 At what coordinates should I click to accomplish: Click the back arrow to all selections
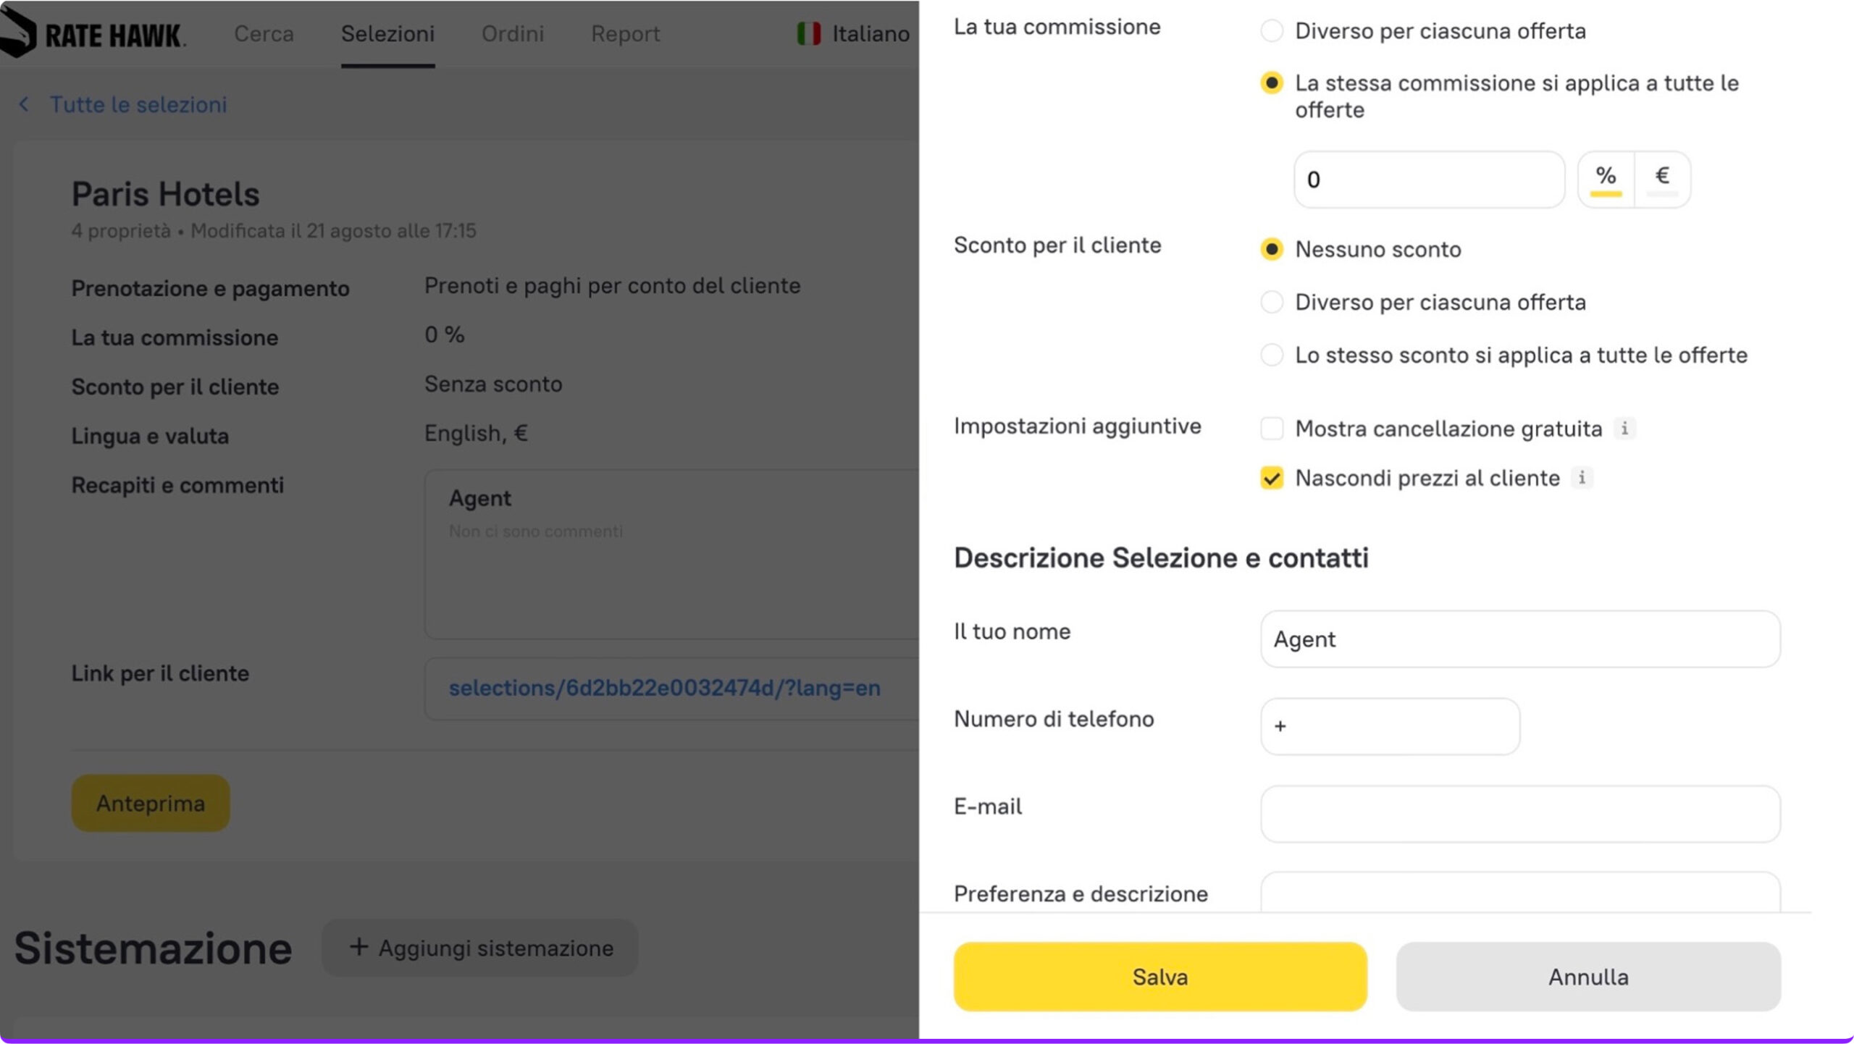tap(24, 105)
